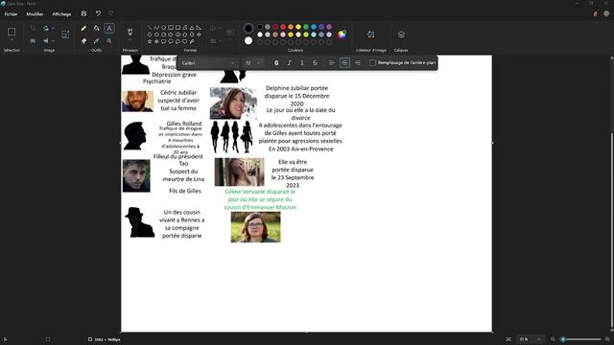614x345 pixels.
Task: Open the Calques layers panel
Action: pos(401,34)
